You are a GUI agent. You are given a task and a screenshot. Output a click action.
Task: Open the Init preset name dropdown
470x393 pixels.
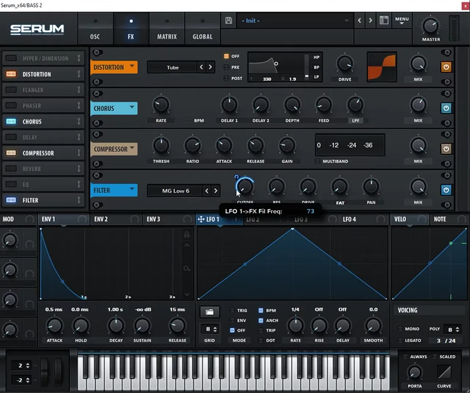point(294,21)
